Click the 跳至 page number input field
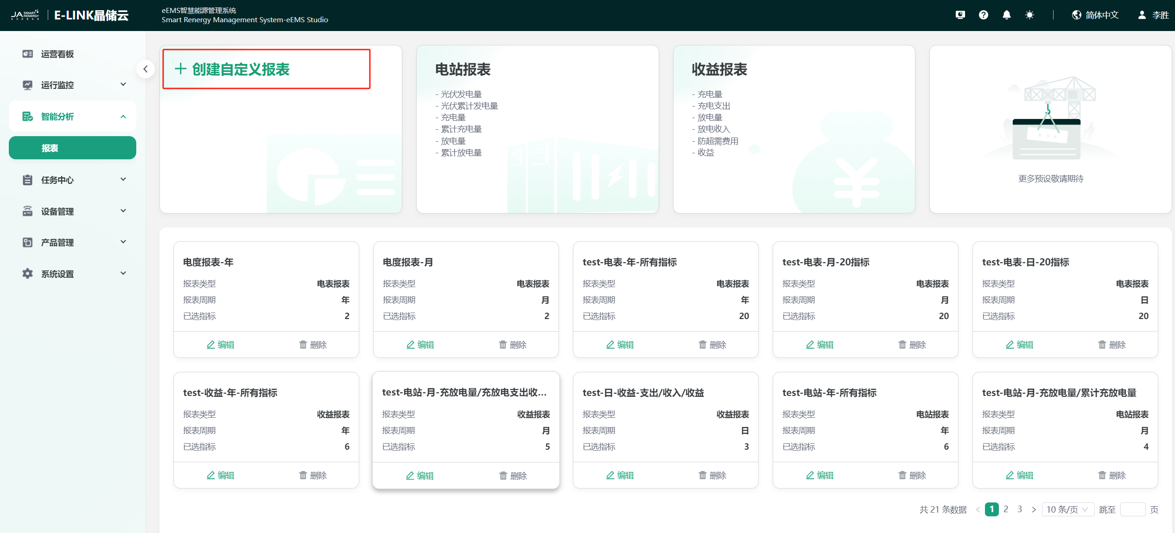 [x=1132, y=509]
